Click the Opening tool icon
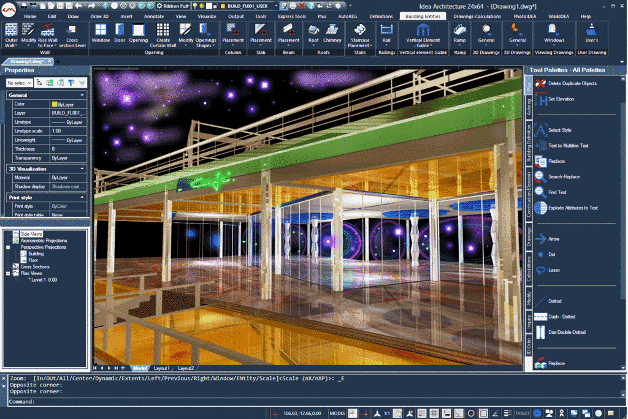Viewport: 628px width, 419px height. tap(138, 33)
